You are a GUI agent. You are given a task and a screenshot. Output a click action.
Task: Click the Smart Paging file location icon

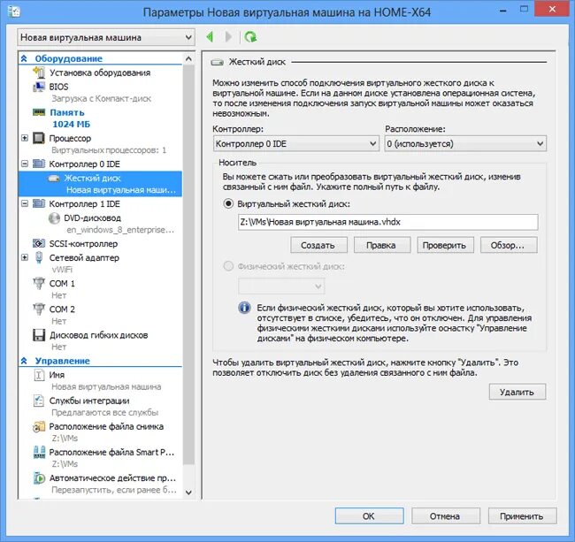point(39,452)
